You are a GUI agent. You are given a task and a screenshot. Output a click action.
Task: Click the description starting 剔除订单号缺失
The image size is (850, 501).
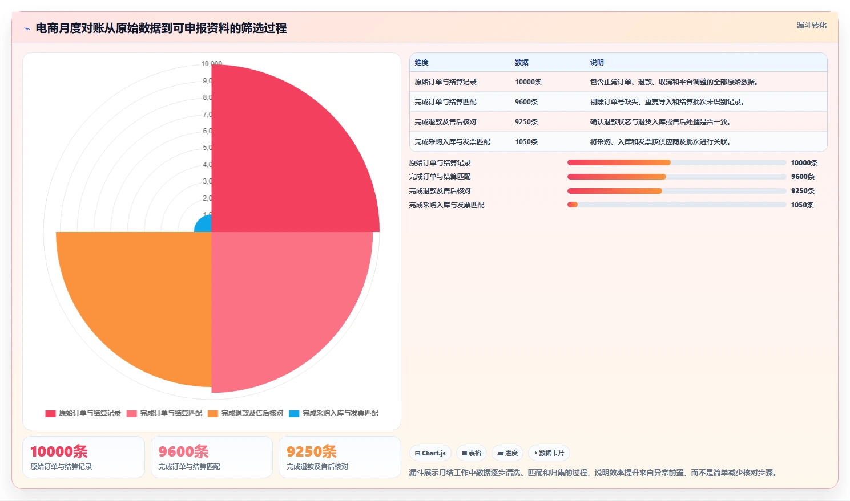pyautogui.click(x=667, y=102)
